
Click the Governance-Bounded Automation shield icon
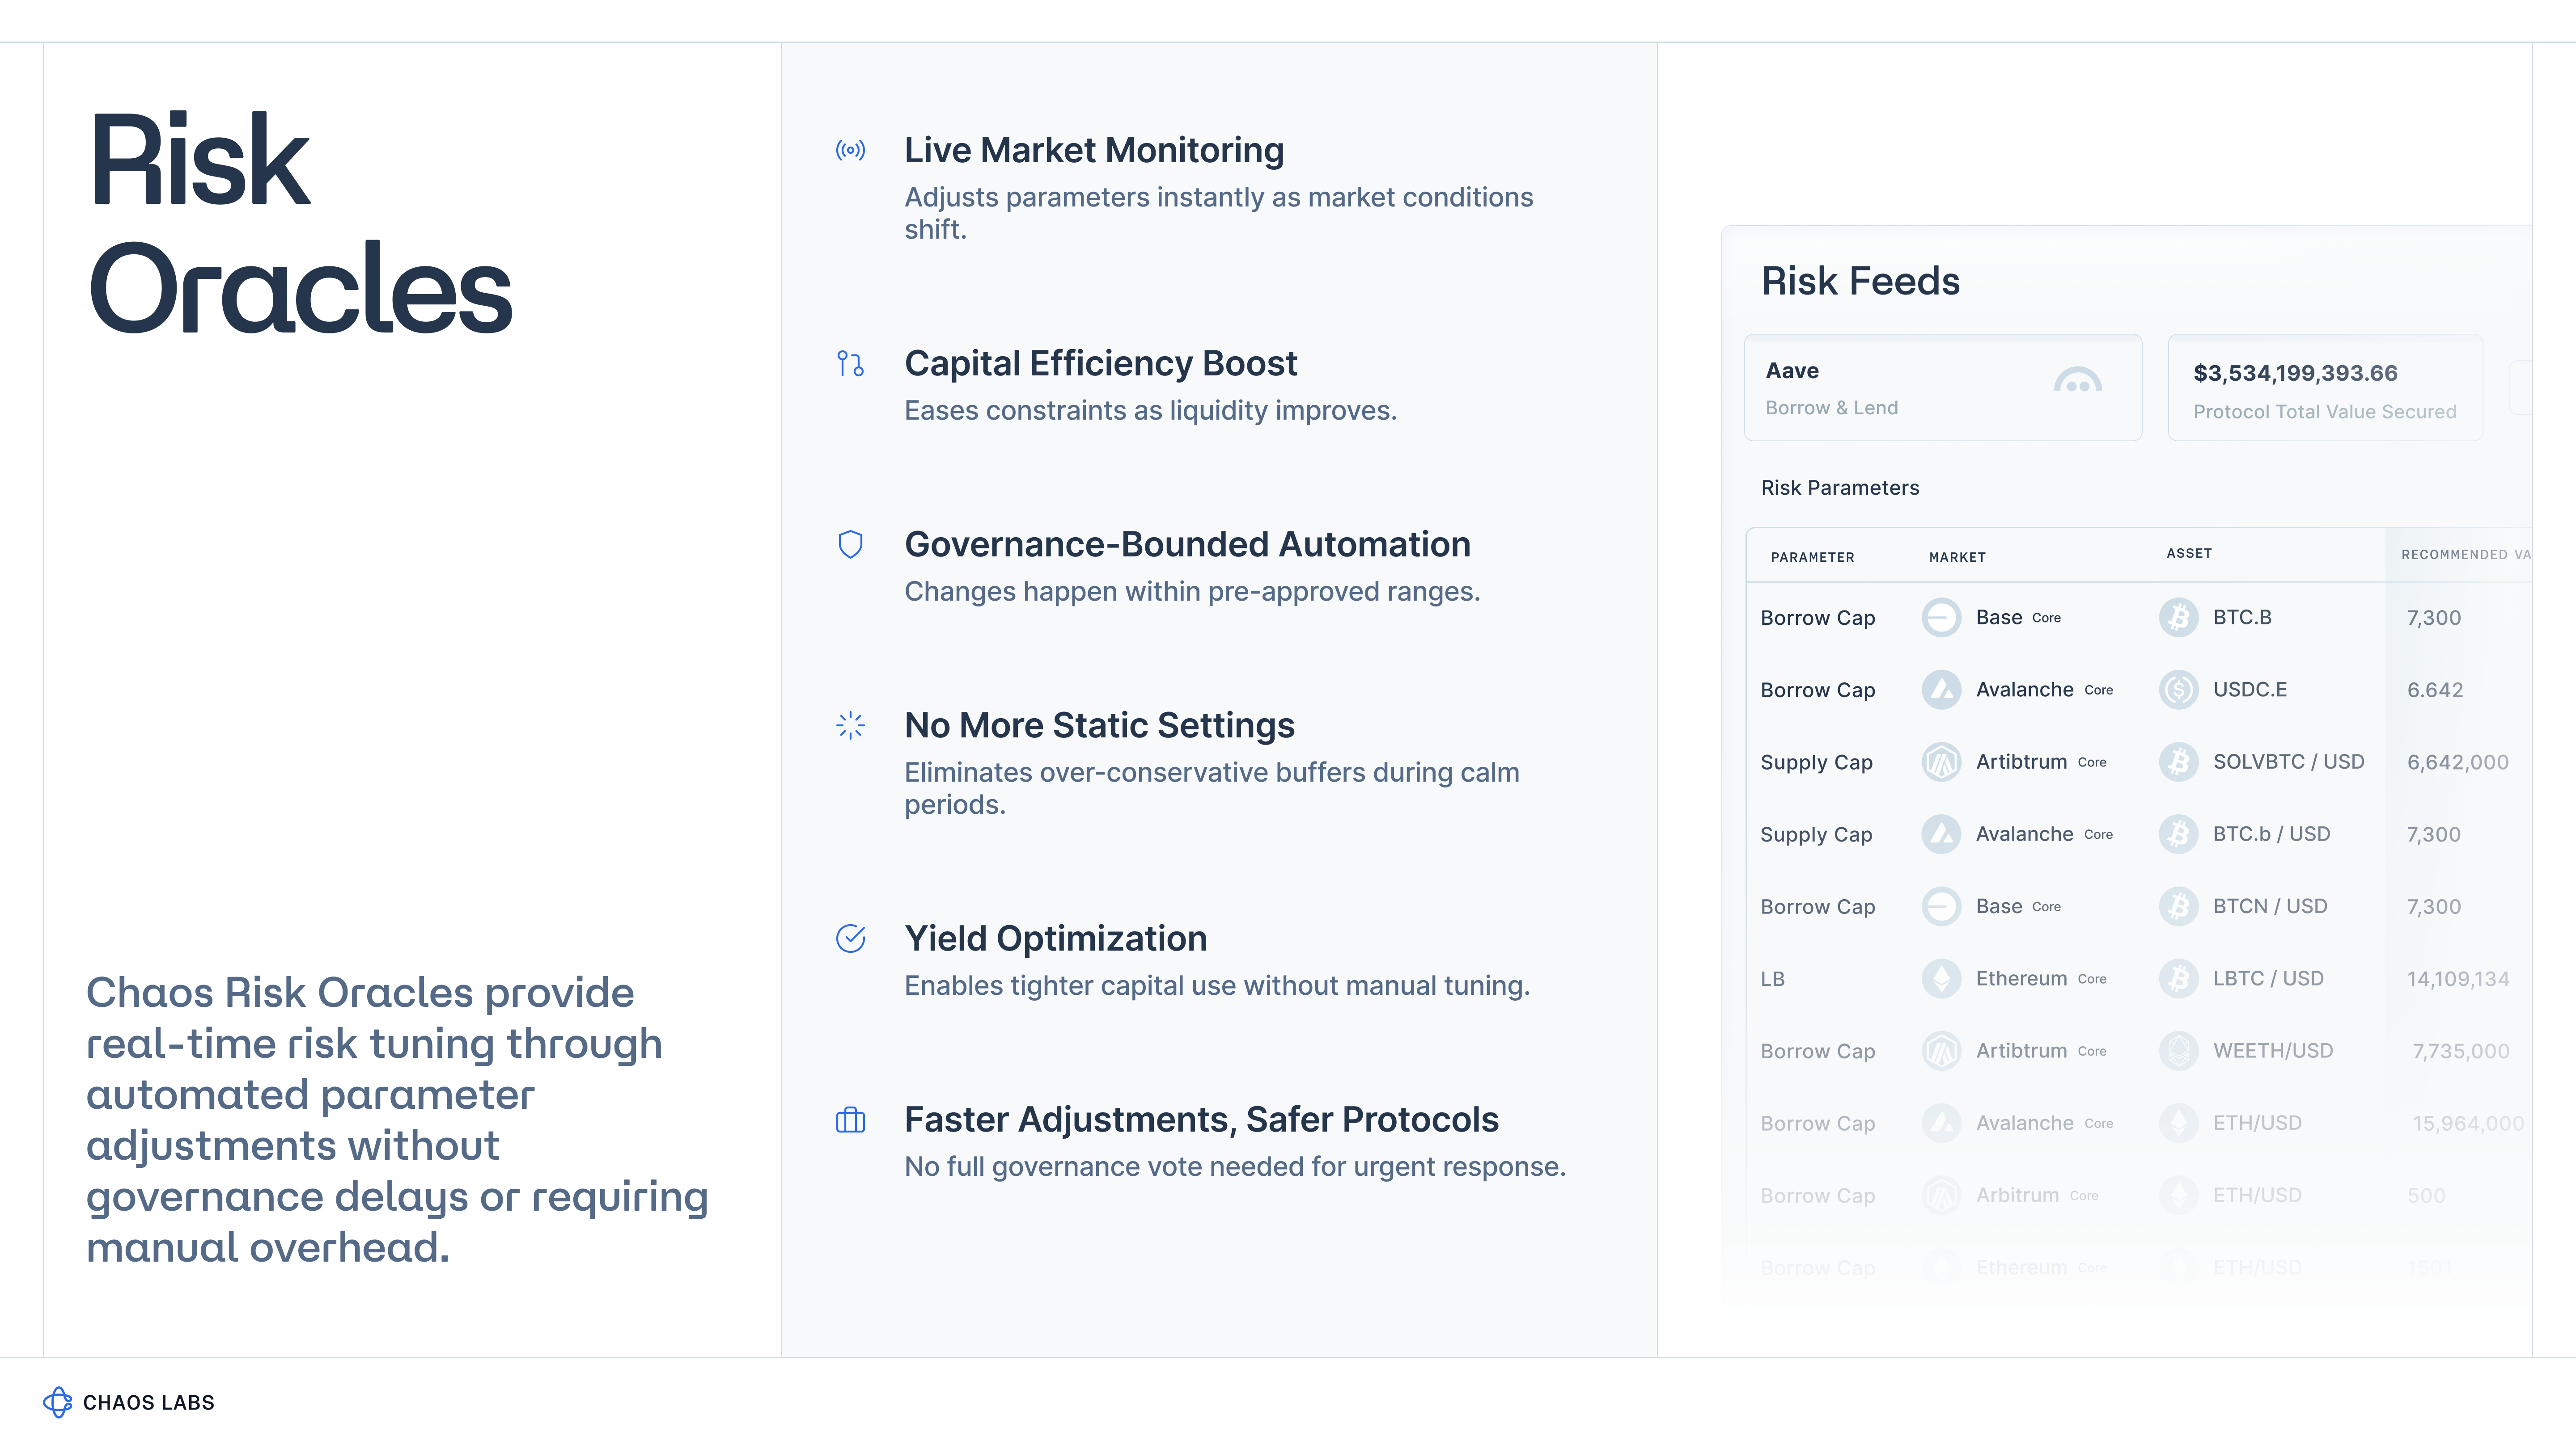coord(850,545)
